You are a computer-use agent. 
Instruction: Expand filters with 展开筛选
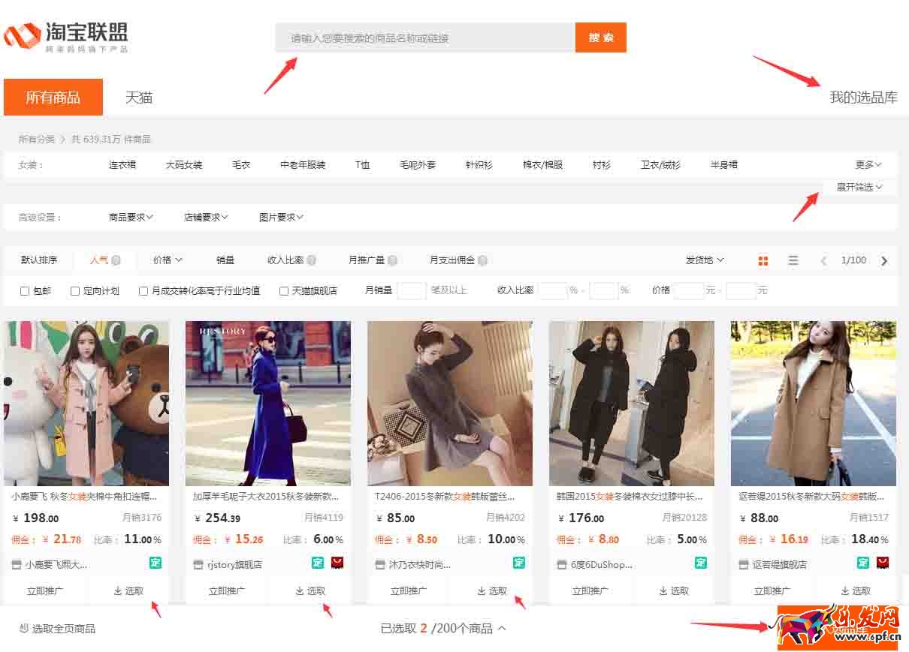859,187
